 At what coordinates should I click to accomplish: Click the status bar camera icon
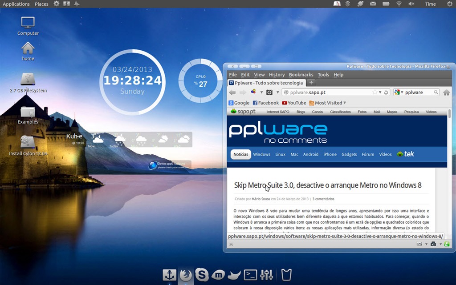419,244
